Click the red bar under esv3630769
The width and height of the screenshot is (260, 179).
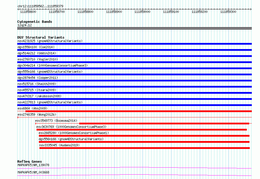142,130
